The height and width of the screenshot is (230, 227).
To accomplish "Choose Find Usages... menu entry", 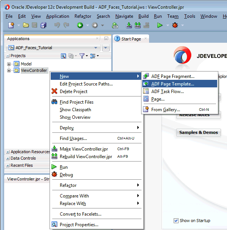I will (96, 138).
